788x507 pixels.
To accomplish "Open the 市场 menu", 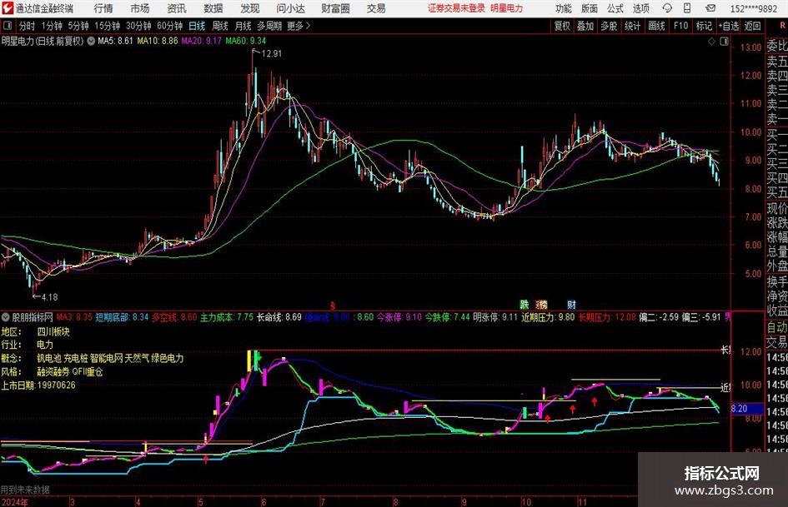I will pyautogui.click(x=140, y=8).
